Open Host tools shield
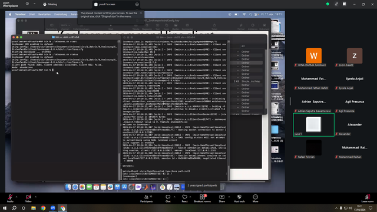377x212 pixels. [x=239, y=198]
